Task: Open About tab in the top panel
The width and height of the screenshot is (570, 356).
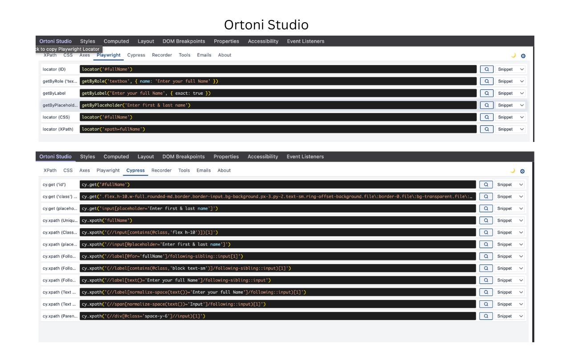Action: [x=225, y=55]
